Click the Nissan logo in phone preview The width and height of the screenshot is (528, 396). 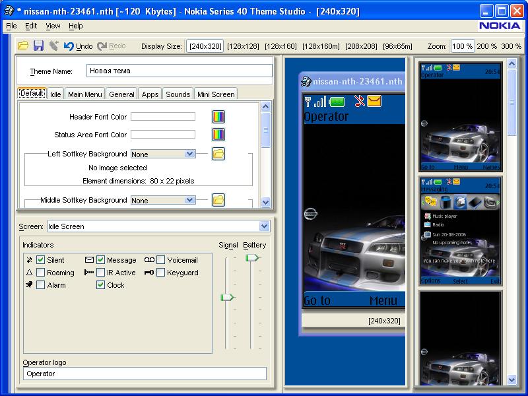310,214
